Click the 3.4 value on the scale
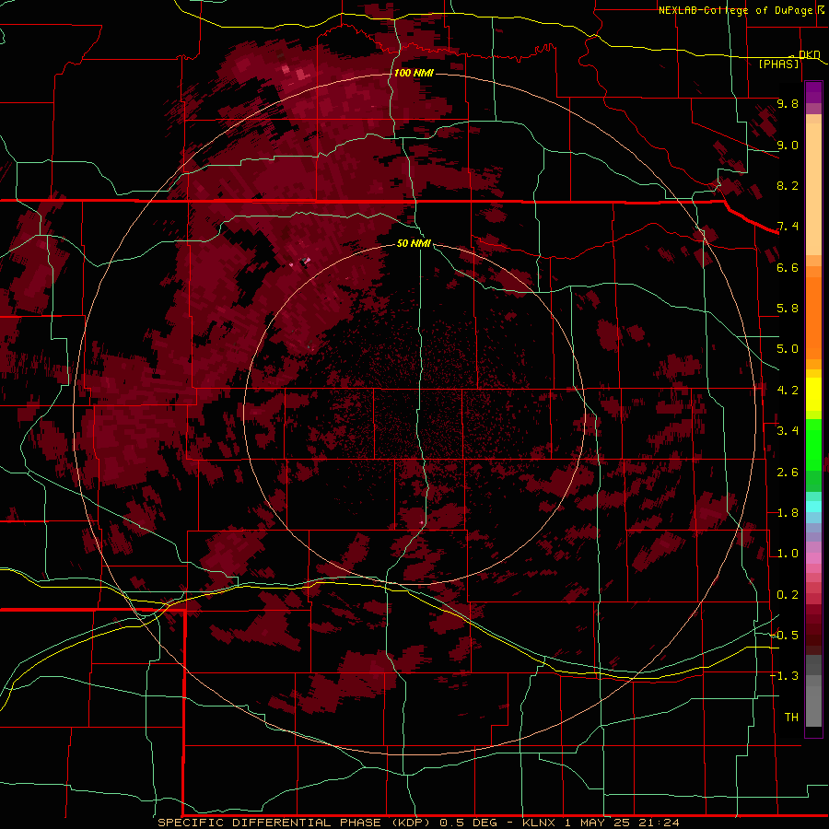This screenshot has width=829, height=829. coord(788,431)
